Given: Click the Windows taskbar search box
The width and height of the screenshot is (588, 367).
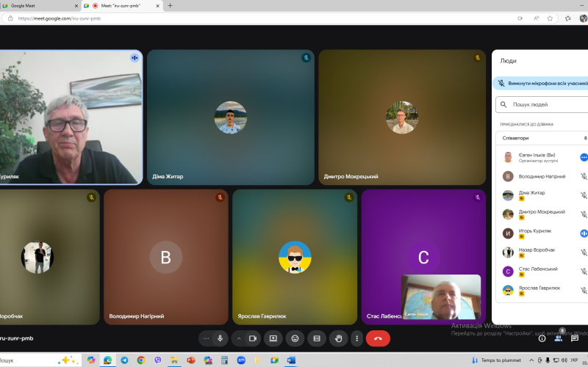Looking at the screenshot, I should click(40, 360).
